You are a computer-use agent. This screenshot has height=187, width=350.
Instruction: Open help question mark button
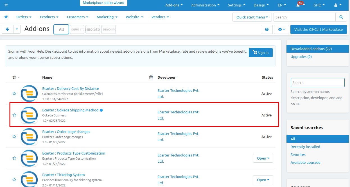267,29
